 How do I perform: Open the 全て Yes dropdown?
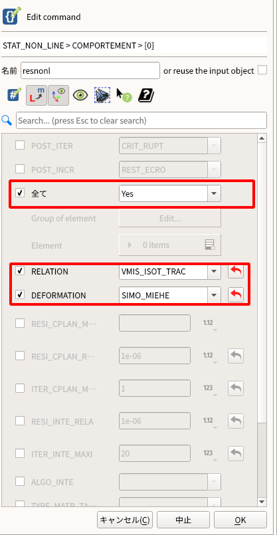click(170, 194)
